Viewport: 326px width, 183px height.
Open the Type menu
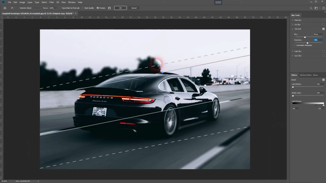click(37, 2)
